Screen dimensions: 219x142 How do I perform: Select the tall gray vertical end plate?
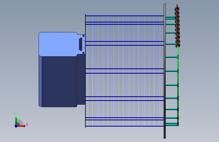point(165,71)
